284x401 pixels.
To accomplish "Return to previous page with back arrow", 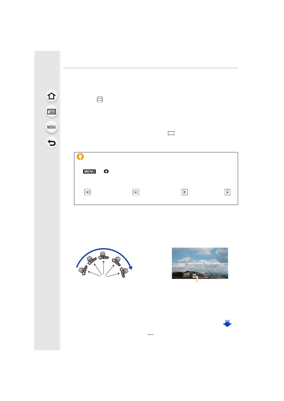I will (x=51, y=143).
